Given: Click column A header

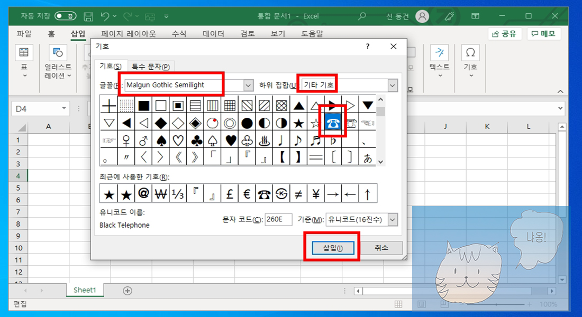Looking at the screenshot, I should pos(48,126).
